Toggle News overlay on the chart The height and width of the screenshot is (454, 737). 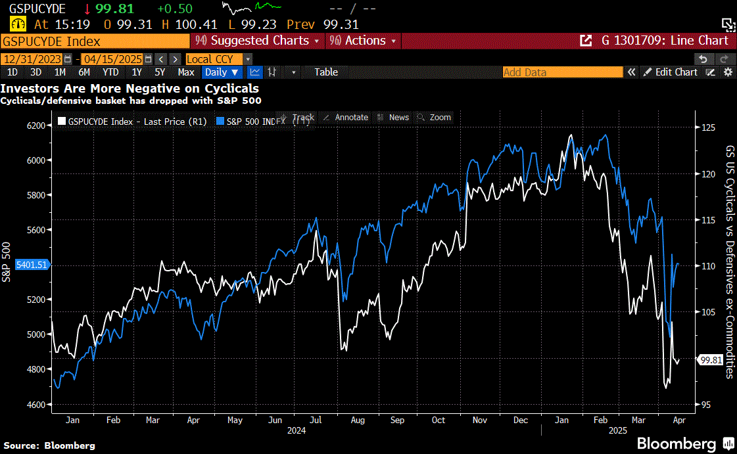(393, 118)
